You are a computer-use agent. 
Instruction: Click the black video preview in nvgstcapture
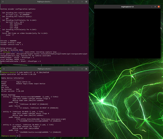coord(127,33)
